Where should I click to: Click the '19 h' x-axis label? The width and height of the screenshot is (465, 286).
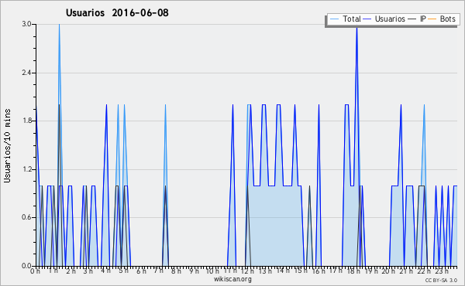point(371,271)
